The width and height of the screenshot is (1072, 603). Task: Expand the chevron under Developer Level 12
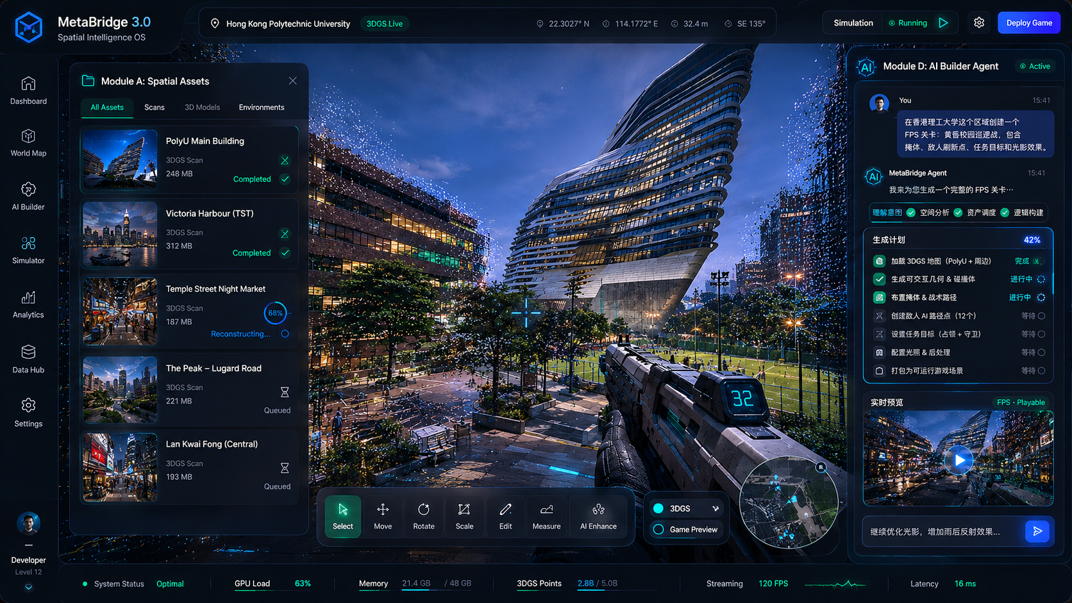pos(28,586)
